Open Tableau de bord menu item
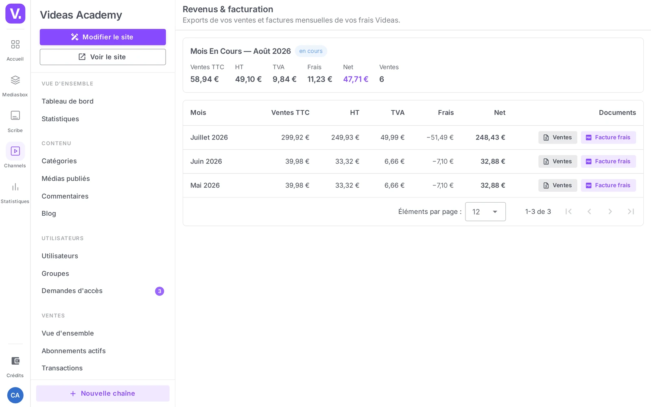Image resolution: width=651 pixels, height=407 pixels. 68,101
